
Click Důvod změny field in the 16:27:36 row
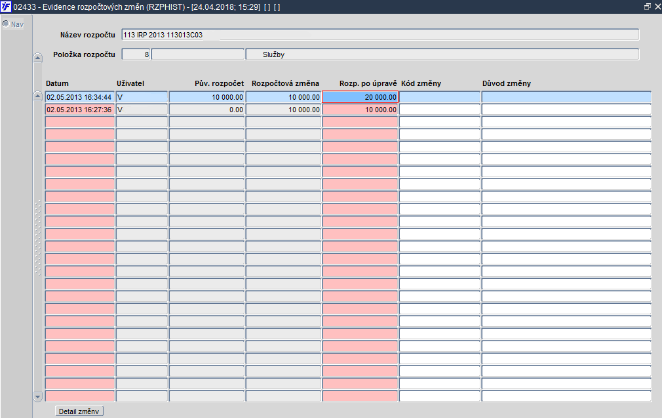coord(566,110)
